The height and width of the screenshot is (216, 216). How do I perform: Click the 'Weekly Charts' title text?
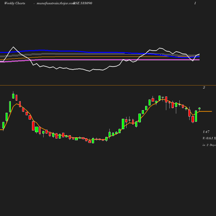(x=15, y=3)
